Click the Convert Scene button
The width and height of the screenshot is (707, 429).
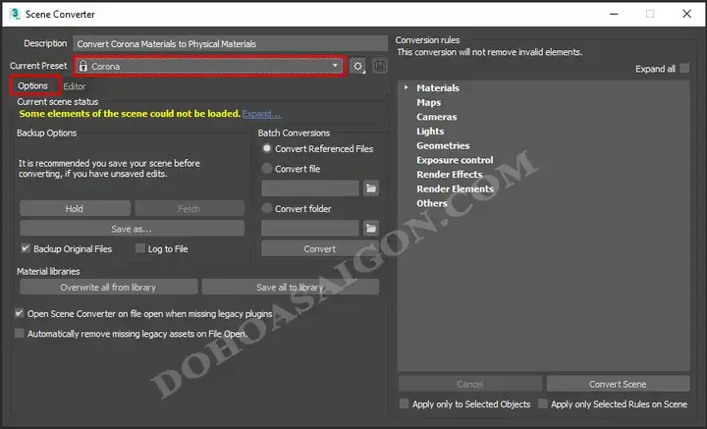(x=619, y=384)
